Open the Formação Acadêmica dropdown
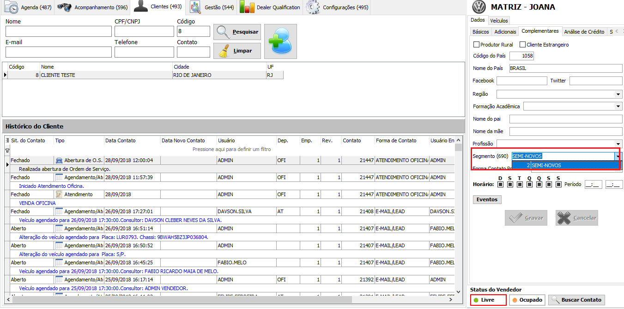 (x=618, y=106)
